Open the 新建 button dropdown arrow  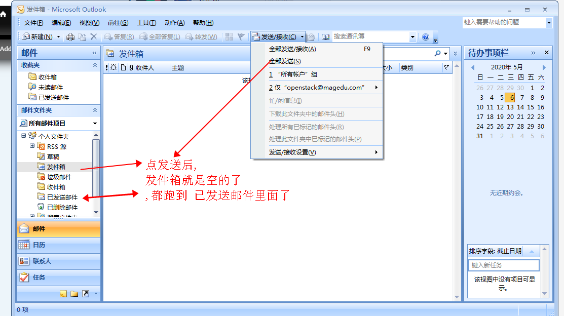coord(58,36)
